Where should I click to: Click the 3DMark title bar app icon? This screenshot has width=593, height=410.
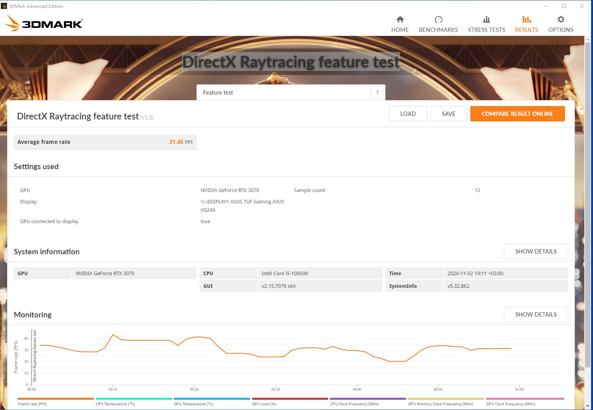(x=4, y=6)
